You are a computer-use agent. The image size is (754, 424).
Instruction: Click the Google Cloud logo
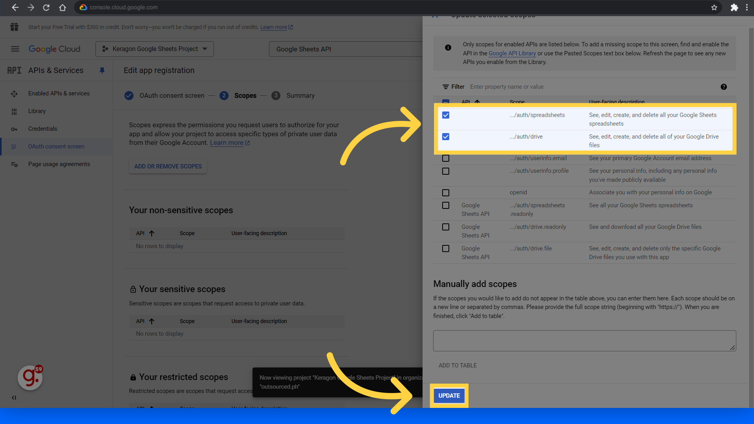54,49
